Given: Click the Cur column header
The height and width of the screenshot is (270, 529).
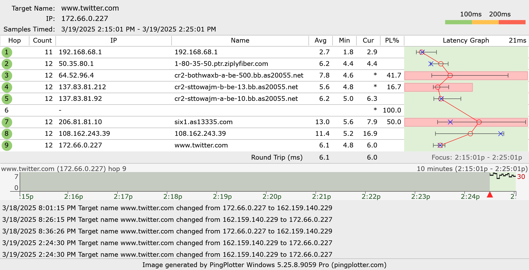Looking at the screenshot, I should tap(368, 40).
